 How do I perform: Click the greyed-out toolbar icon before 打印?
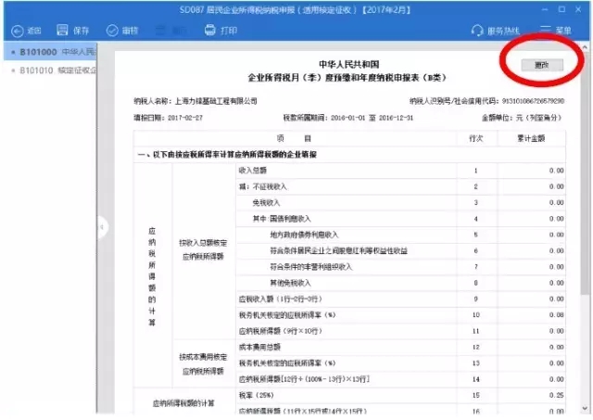(x=160, y=31)
